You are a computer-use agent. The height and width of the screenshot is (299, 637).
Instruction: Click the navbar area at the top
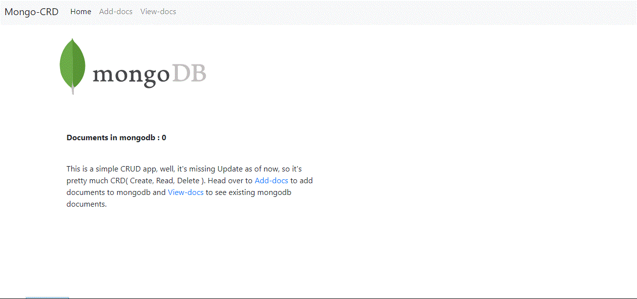click(x=318, y=11)
